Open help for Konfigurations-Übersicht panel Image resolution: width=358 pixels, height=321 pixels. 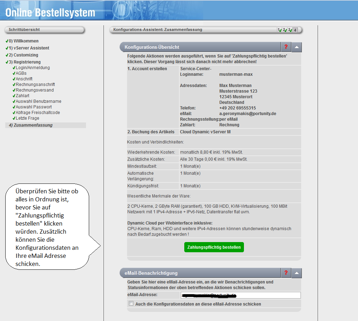[286, 47]
